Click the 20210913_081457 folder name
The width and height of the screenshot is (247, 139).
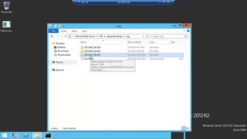(x=92, y=55)
